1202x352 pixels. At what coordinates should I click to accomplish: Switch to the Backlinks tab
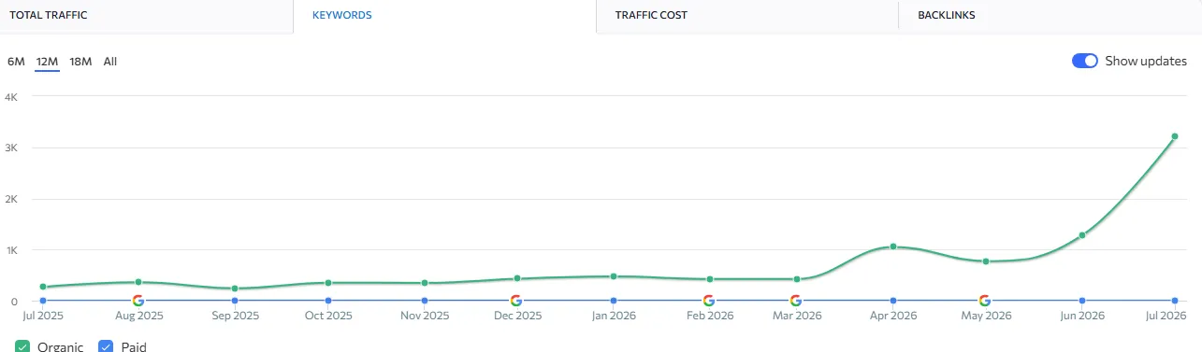1050,15
